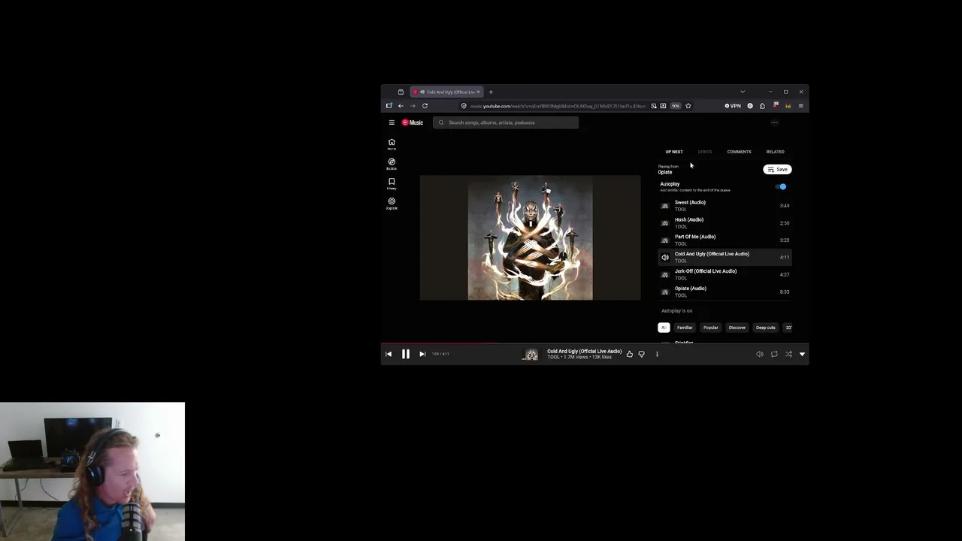The height and width of the screenshot is (541, 962).
Task: Open Library in the sidebar
Action: pos(392,183)
